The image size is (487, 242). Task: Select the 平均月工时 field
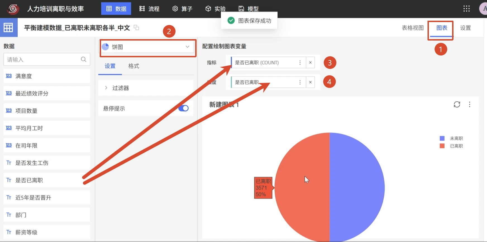point(47,128)
